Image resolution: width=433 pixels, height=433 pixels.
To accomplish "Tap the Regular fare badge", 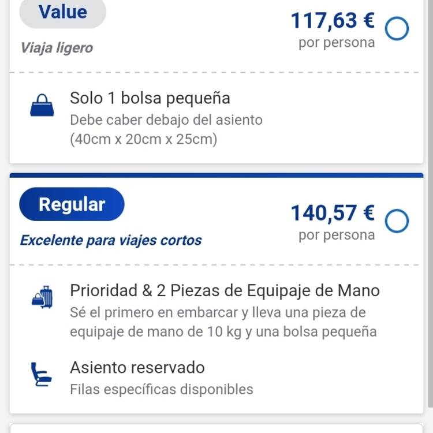I will coord(72,204).
